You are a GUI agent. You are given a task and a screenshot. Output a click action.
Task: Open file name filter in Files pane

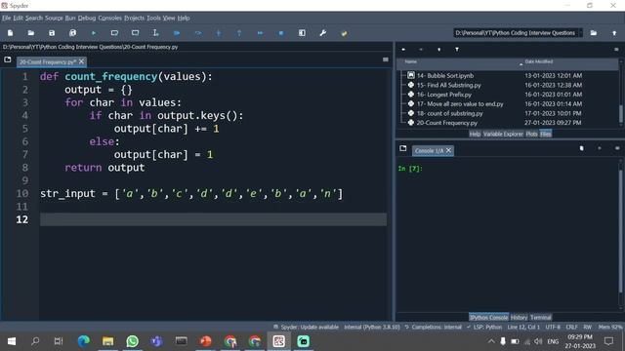pyautogui.click(x=457, y=50)
